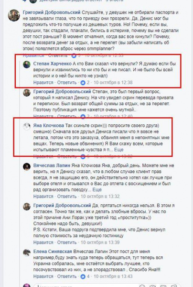This screenshot has height=287, width=193.
Task: Click Ответить under Степан Харченко's comment
Action: pos(67,83)
